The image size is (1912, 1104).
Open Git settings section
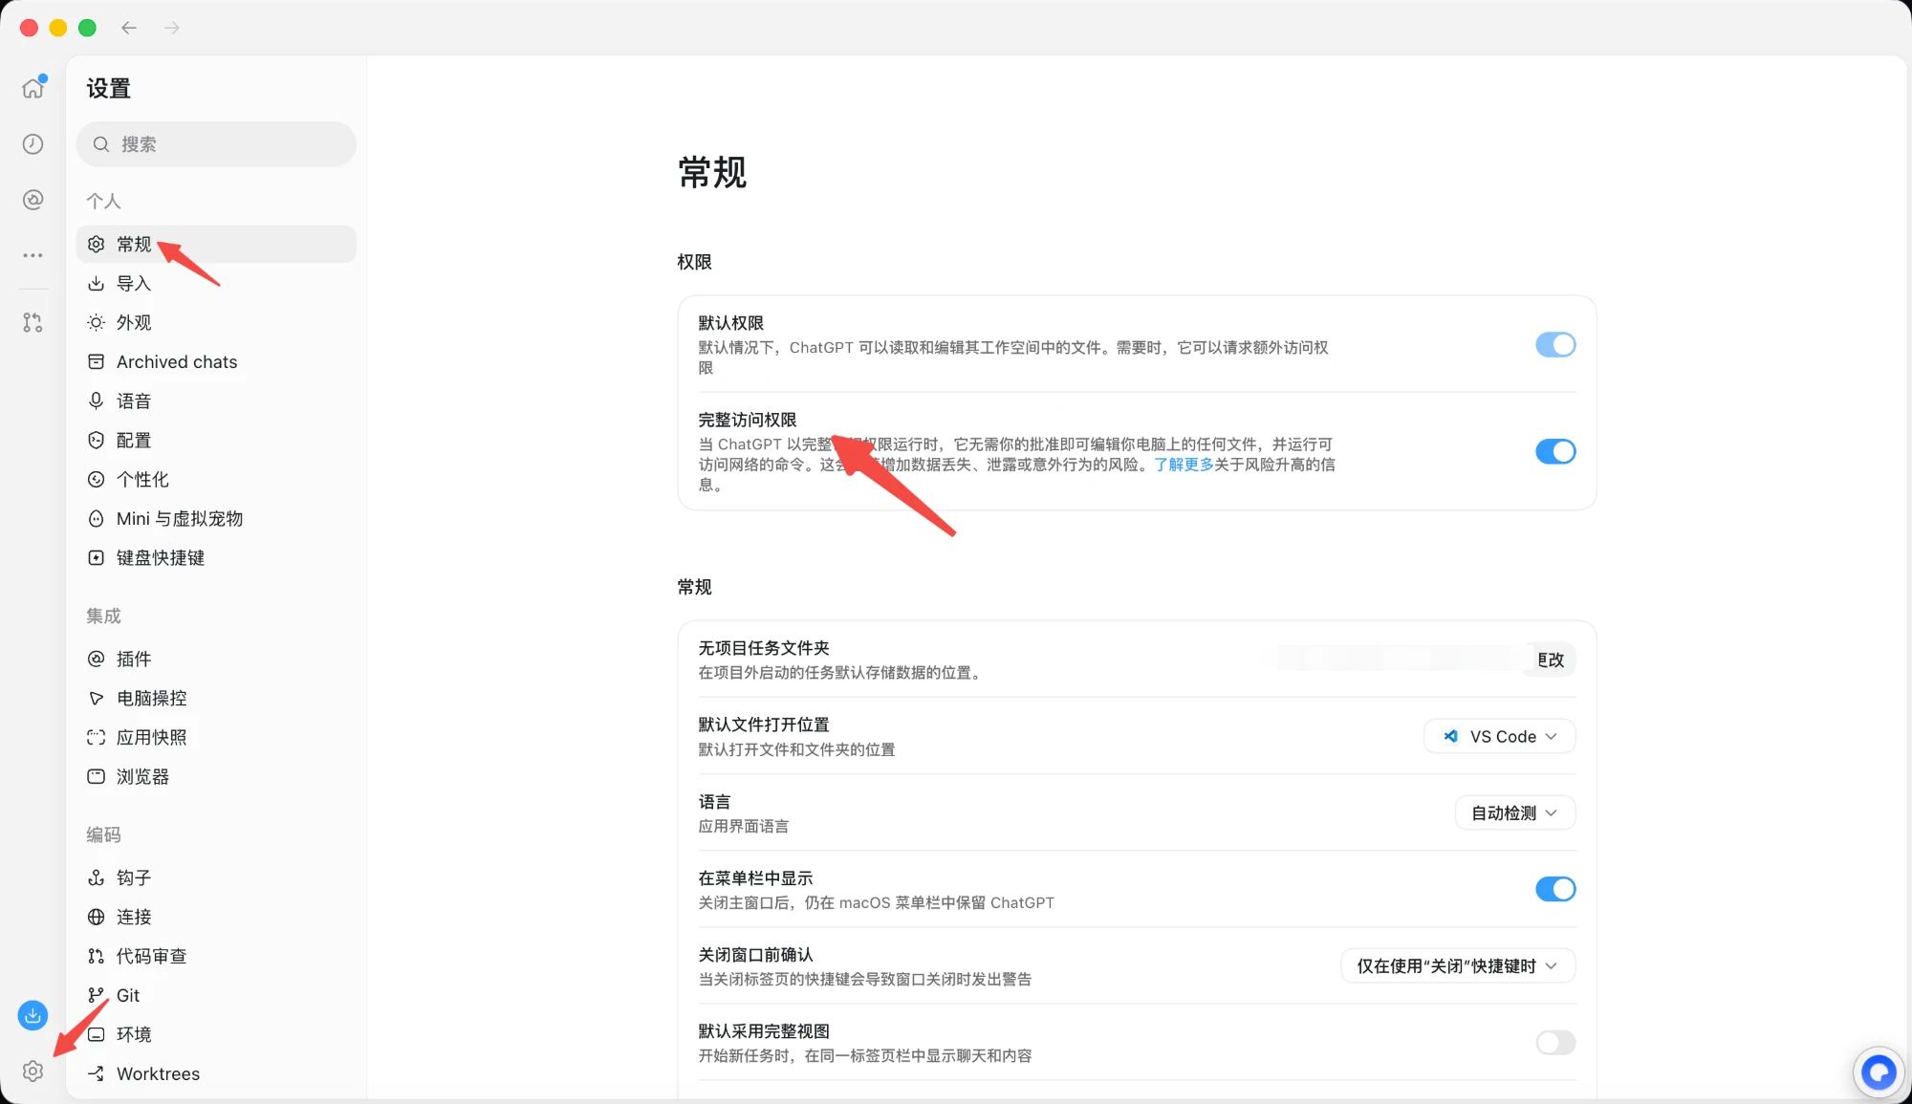click(x=216, y=996)
